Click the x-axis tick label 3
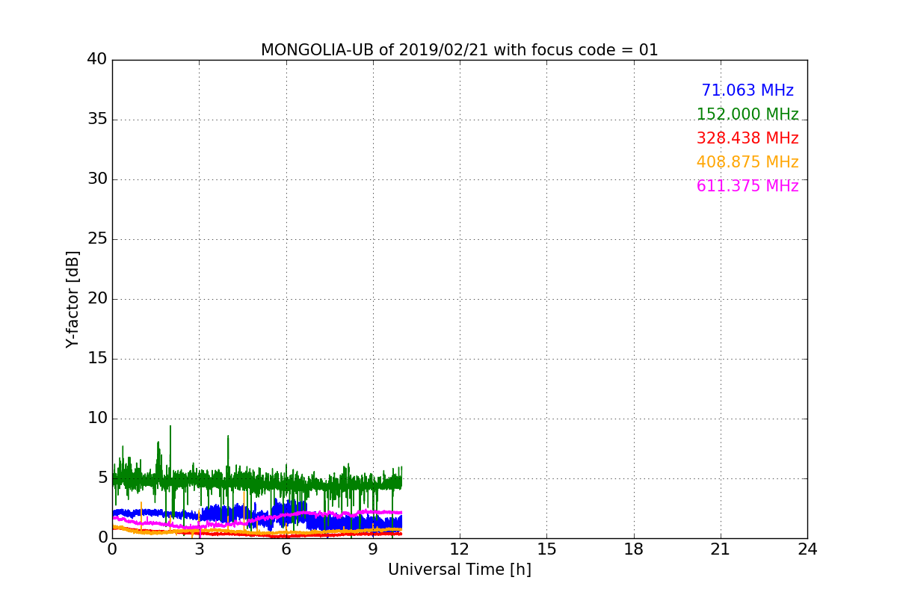The image size is (897, 598). (x=199, y=549)
